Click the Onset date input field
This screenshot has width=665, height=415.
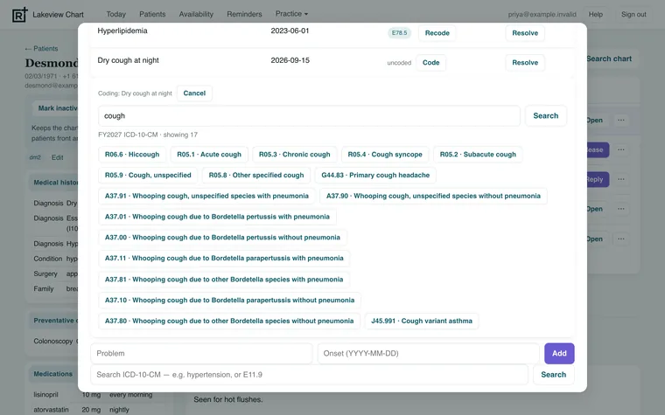(429, 353)
